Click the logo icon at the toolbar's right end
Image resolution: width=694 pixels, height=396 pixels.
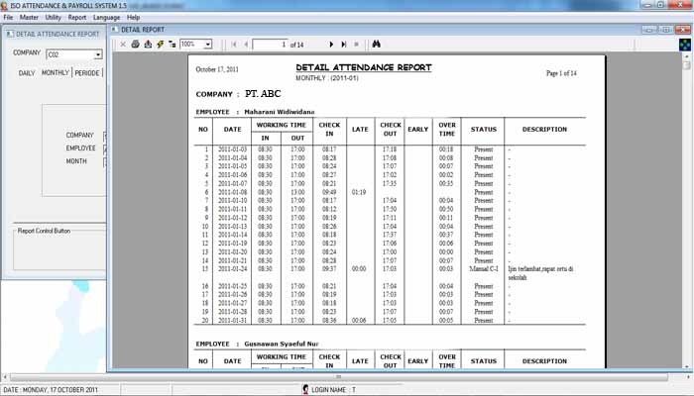point(685,45)
